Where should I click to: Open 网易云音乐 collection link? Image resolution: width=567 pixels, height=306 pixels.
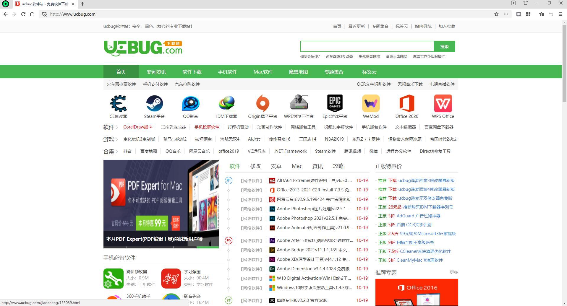(x=199, y=151)
